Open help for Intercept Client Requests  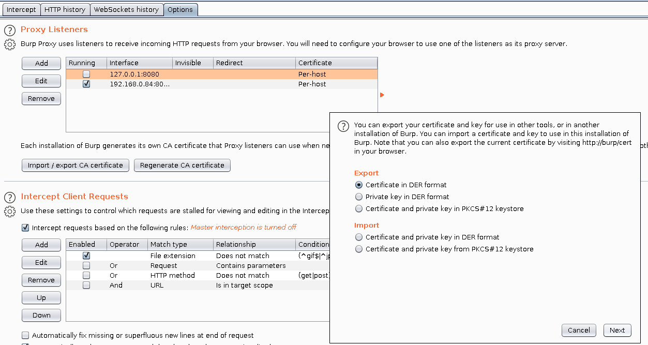[x=10, y=198]
